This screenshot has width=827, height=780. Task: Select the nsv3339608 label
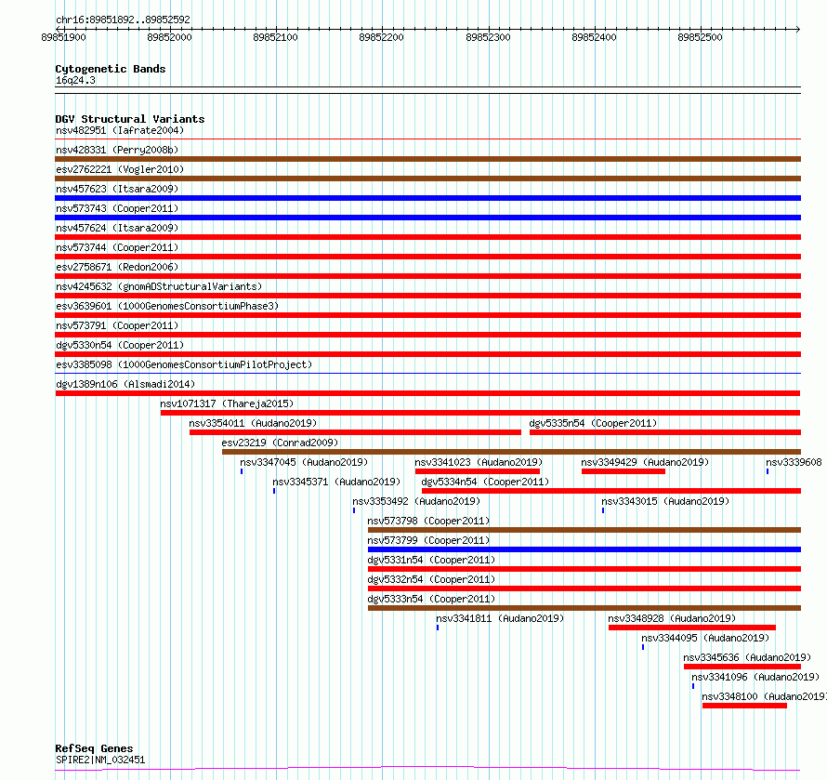click(794, 462)
